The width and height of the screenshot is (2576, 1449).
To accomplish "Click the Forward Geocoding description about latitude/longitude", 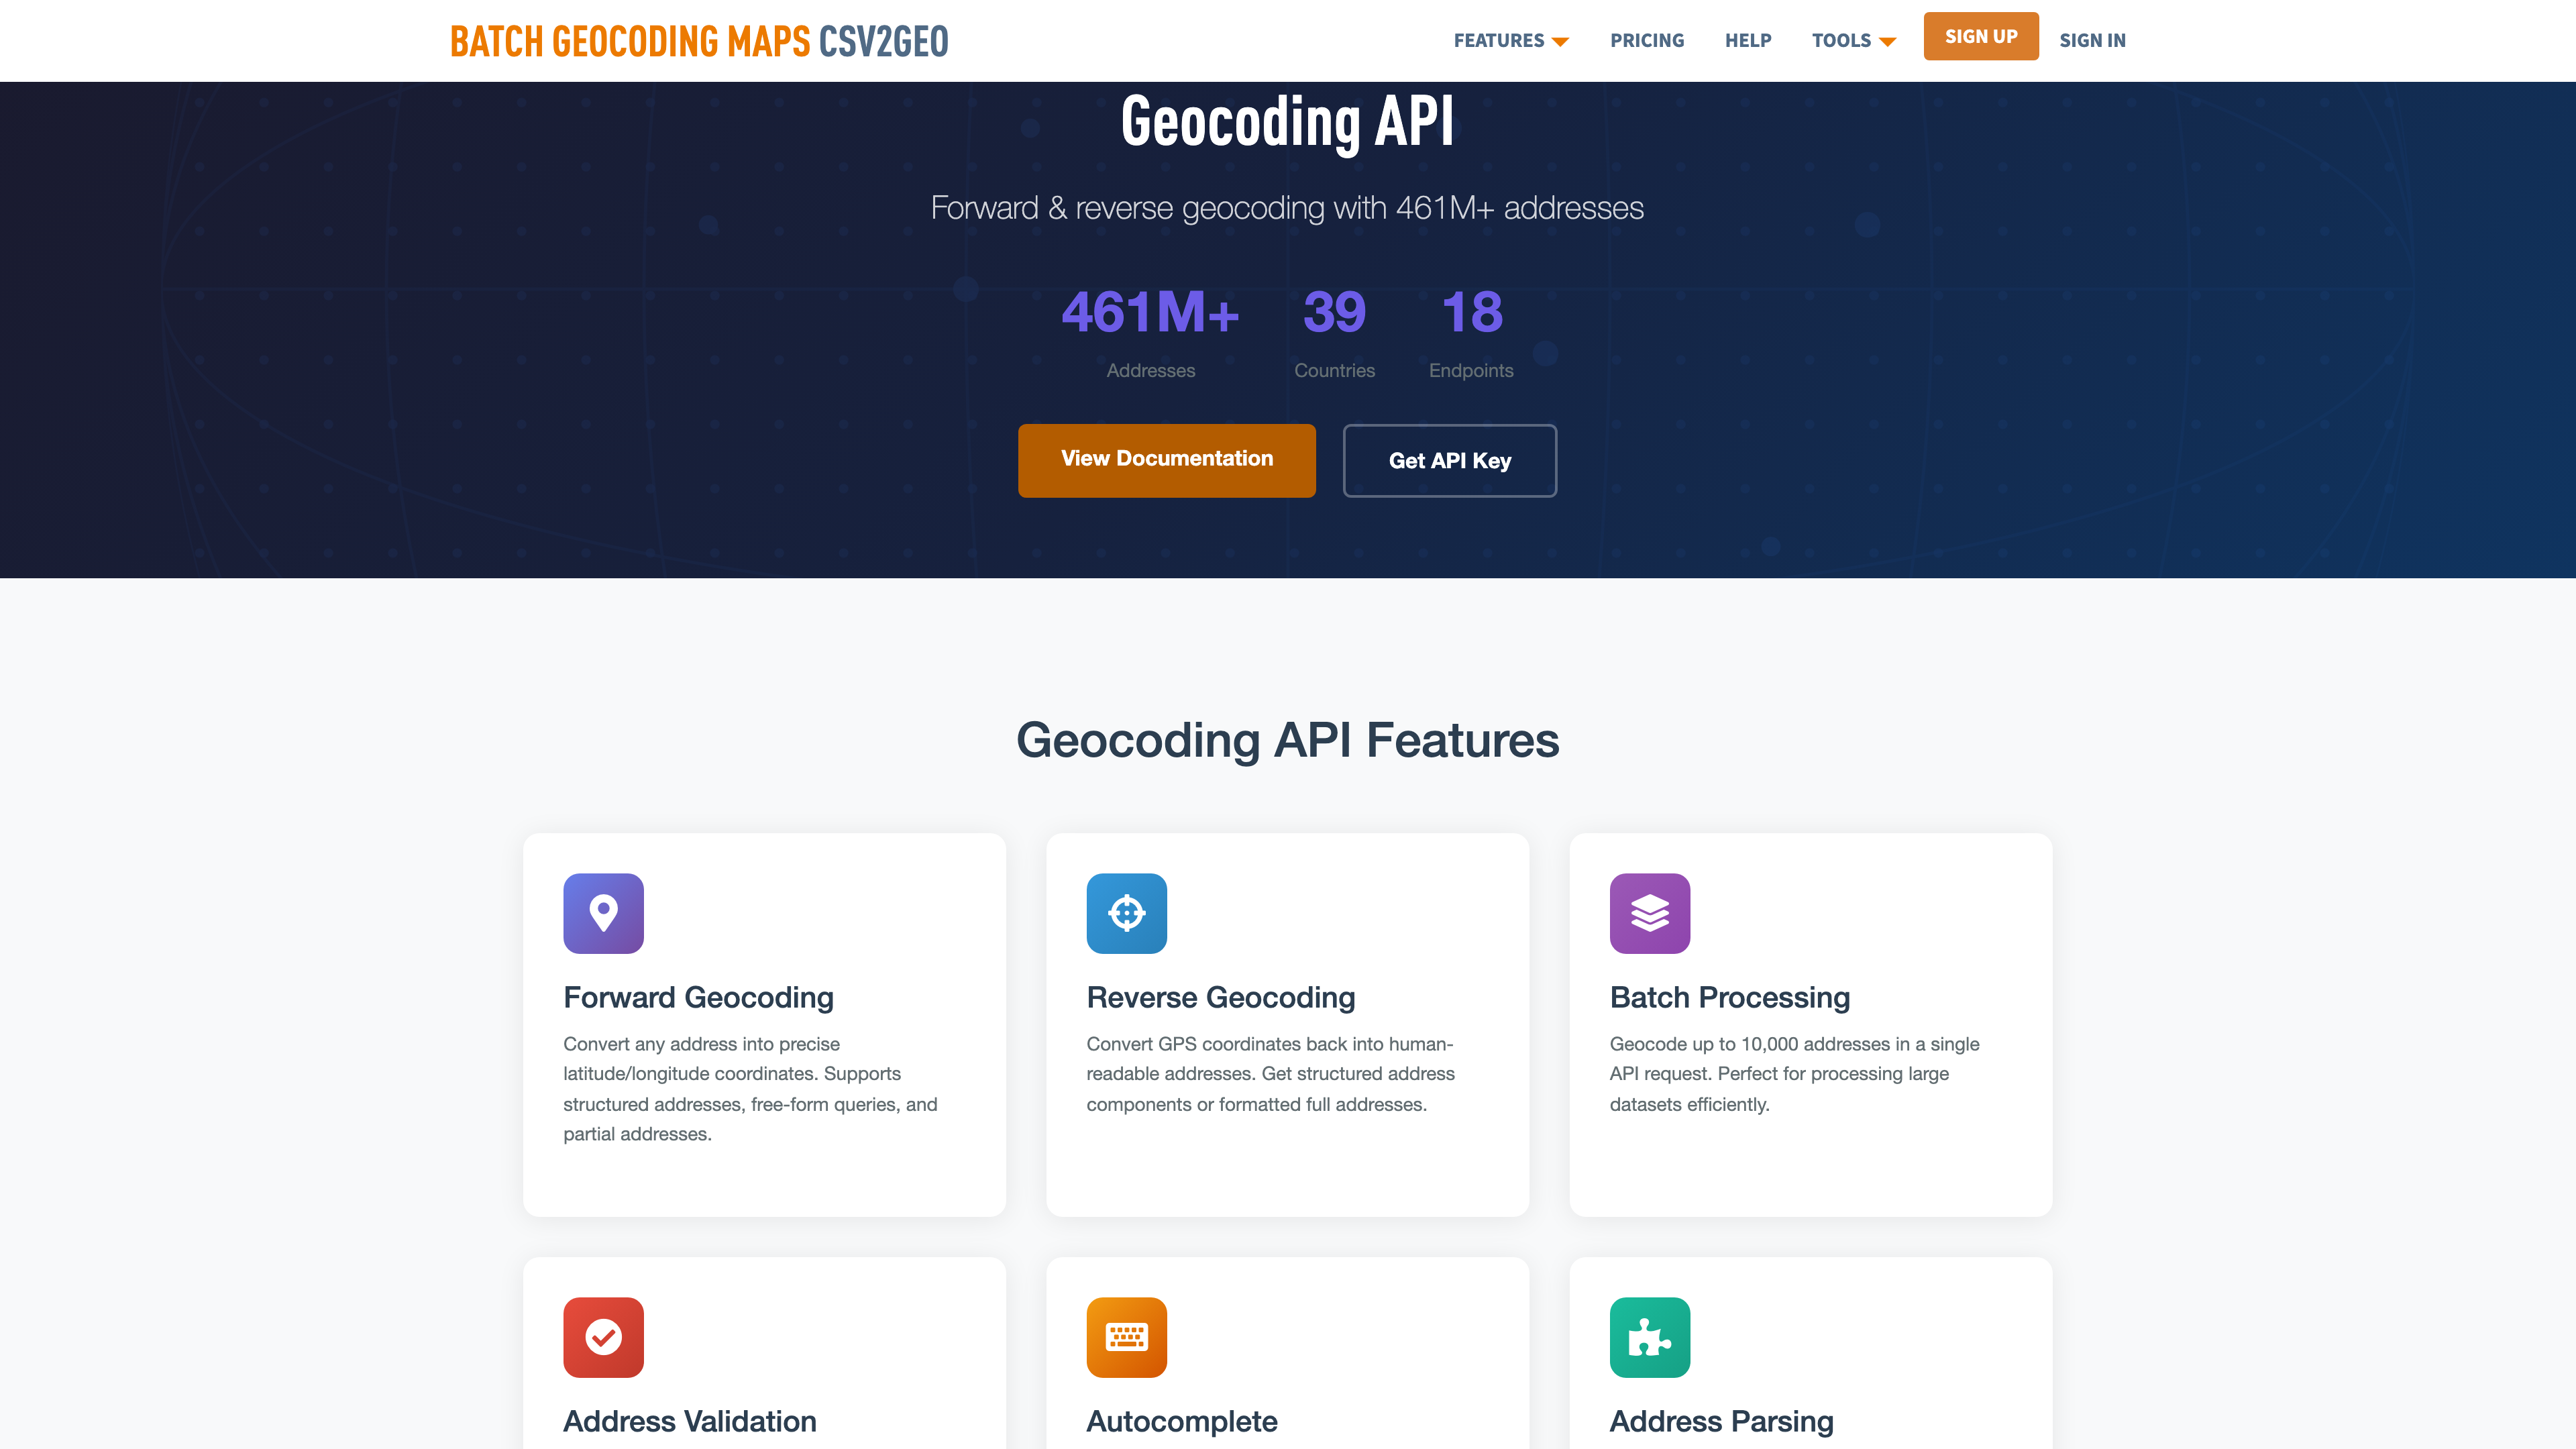I will 750,1089.
